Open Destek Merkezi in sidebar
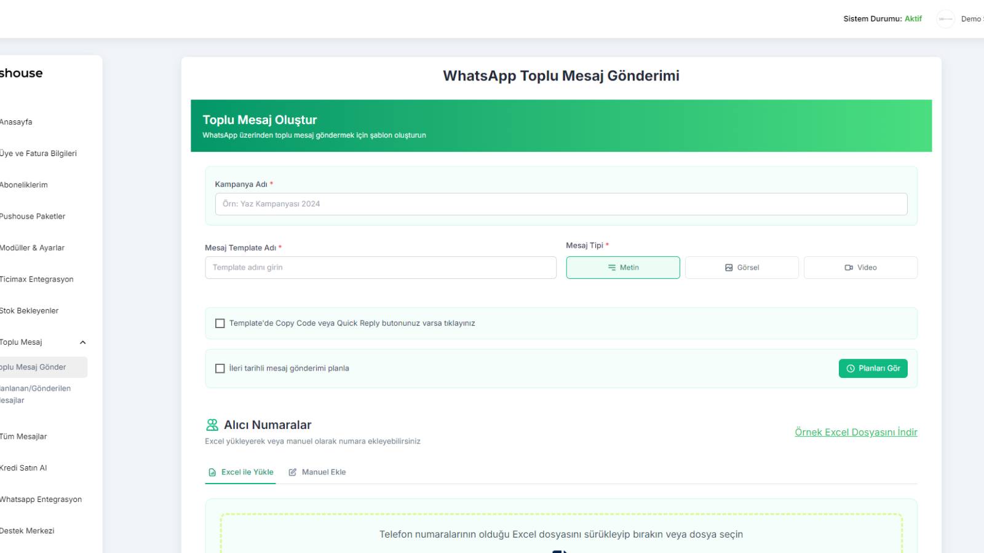Image resolution: width=984 pixels, height=553 pixels. coord(27,530)
